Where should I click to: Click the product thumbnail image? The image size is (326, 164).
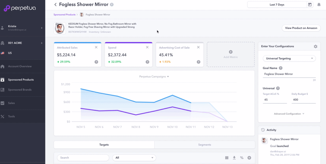60,28
